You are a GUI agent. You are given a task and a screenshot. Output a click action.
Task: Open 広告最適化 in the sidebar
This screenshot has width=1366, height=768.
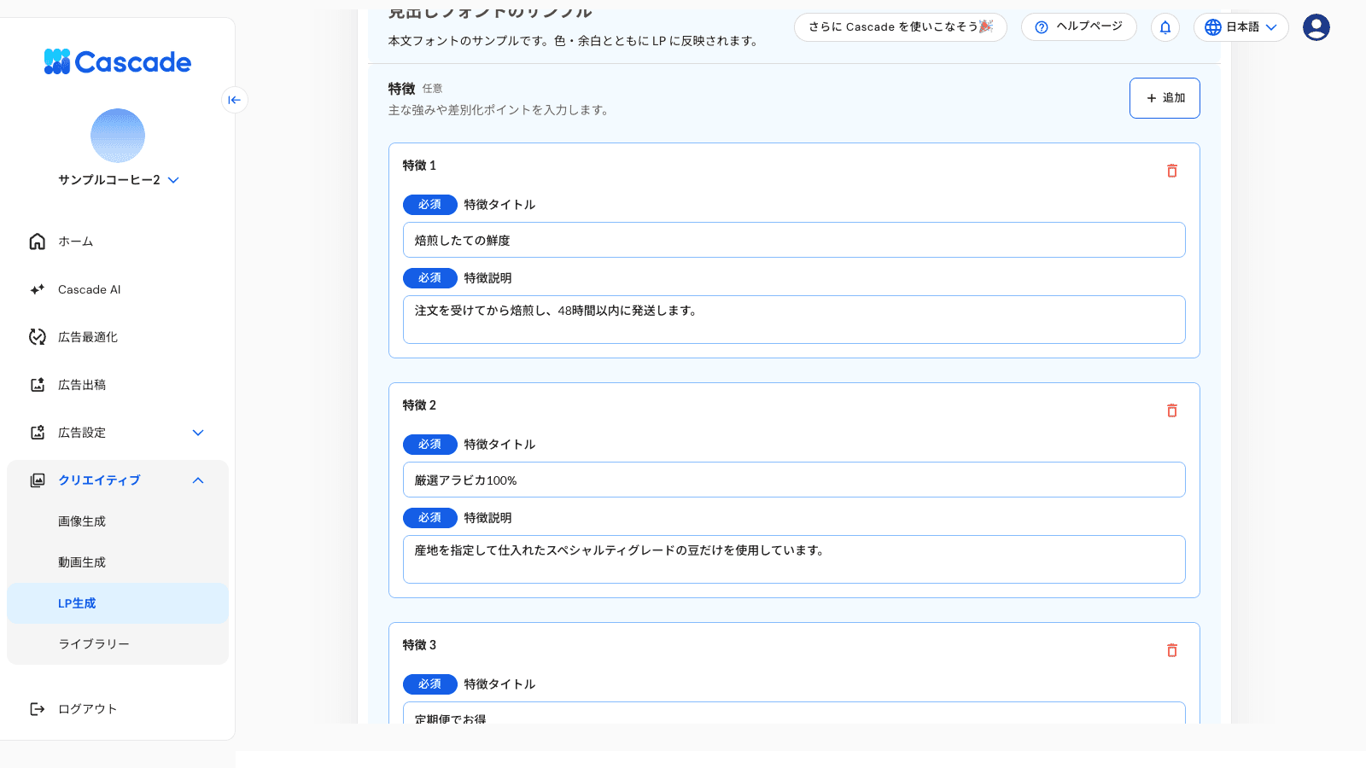pyautogui.click(x=118, y=337)
